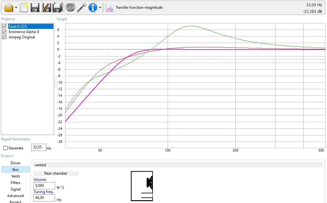Click the Save All double floppy icon
Viewport: 327px width, 203px height.
57,7
